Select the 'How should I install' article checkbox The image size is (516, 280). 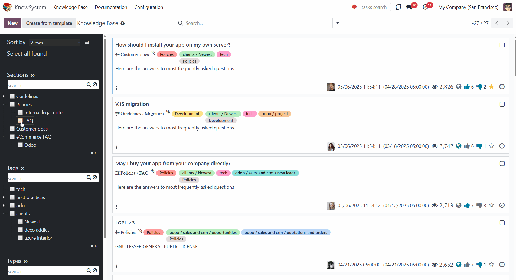502,45
